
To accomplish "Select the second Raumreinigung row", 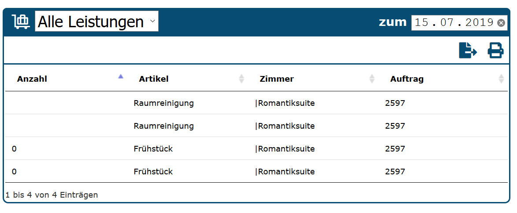I will 164,126.
